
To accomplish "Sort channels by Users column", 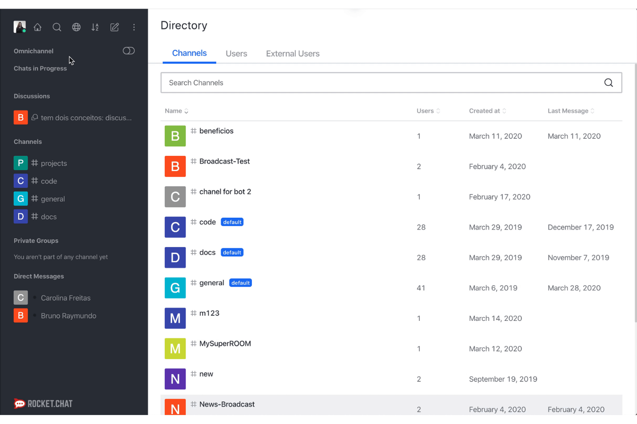I will (428, 111).
